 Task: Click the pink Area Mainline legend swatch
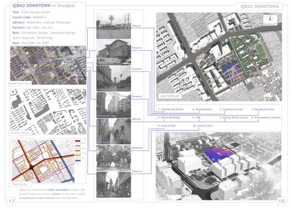click(x=78, y=146)
